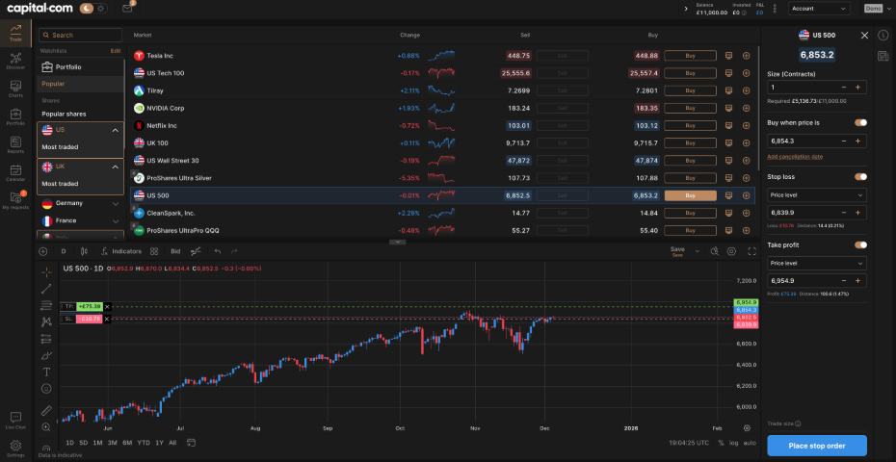Select the 1Y chart range
The width and height of the screenshot is (896, 462).
(x=159, y=443)
